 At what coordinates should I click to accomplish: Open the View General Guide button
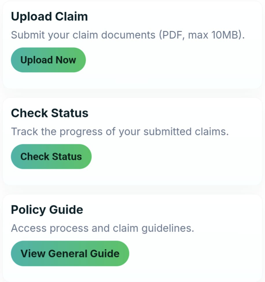point(70,253)
